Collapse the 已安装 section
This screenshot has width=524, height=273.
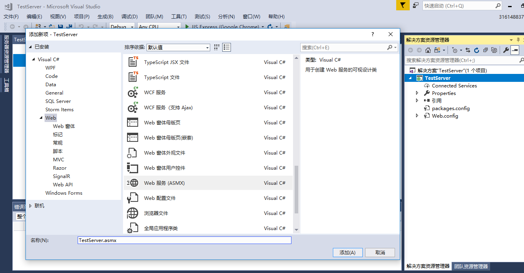[30, 47]
